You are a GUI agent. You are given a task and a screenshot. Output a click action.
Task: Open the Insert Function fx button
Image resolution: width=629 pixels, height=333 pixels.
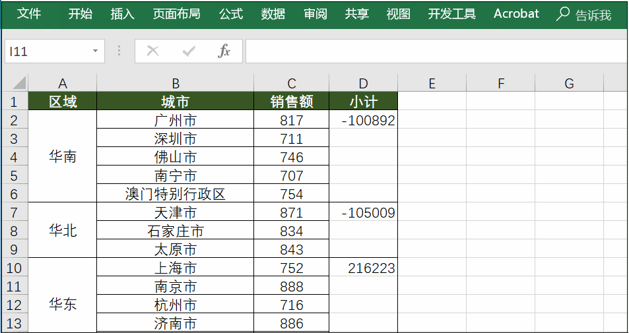pos(224,51)
